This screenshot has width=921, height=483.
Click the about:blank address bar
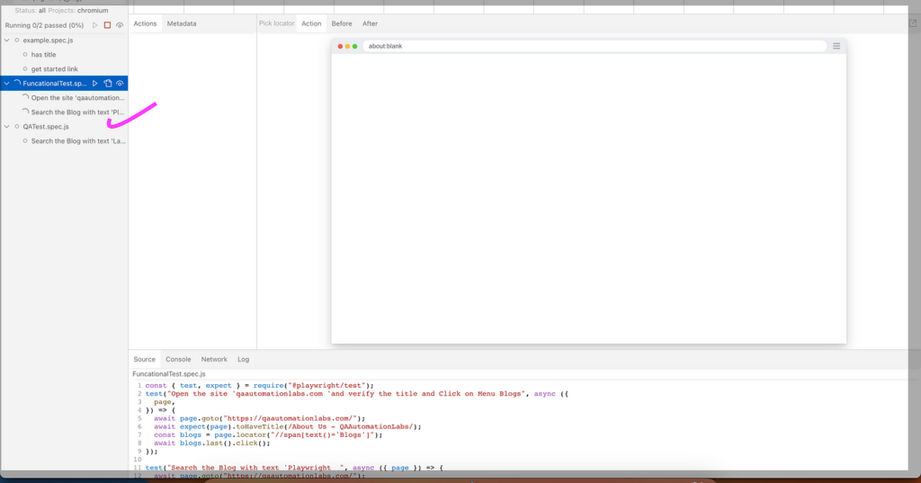pyautogui.click(x=595, y=47)
